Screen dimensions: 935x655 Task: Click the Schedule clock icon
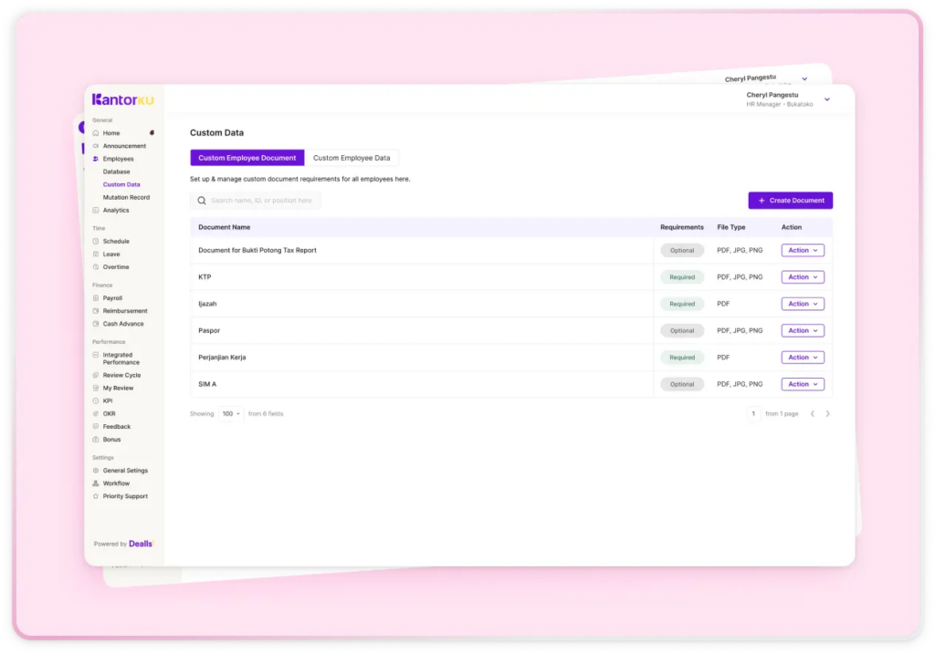click(x=96, y=242)
